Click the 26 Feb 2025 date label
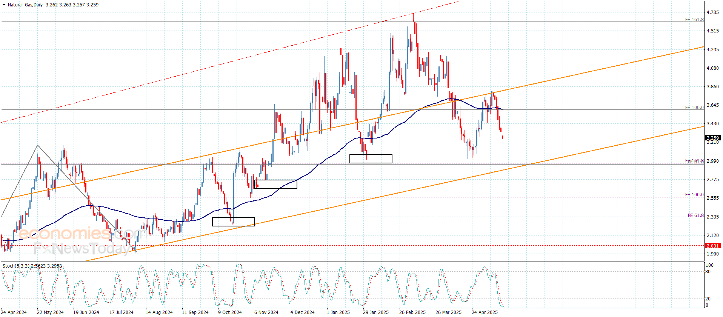 pyautogui.click(x=412, y=312)
